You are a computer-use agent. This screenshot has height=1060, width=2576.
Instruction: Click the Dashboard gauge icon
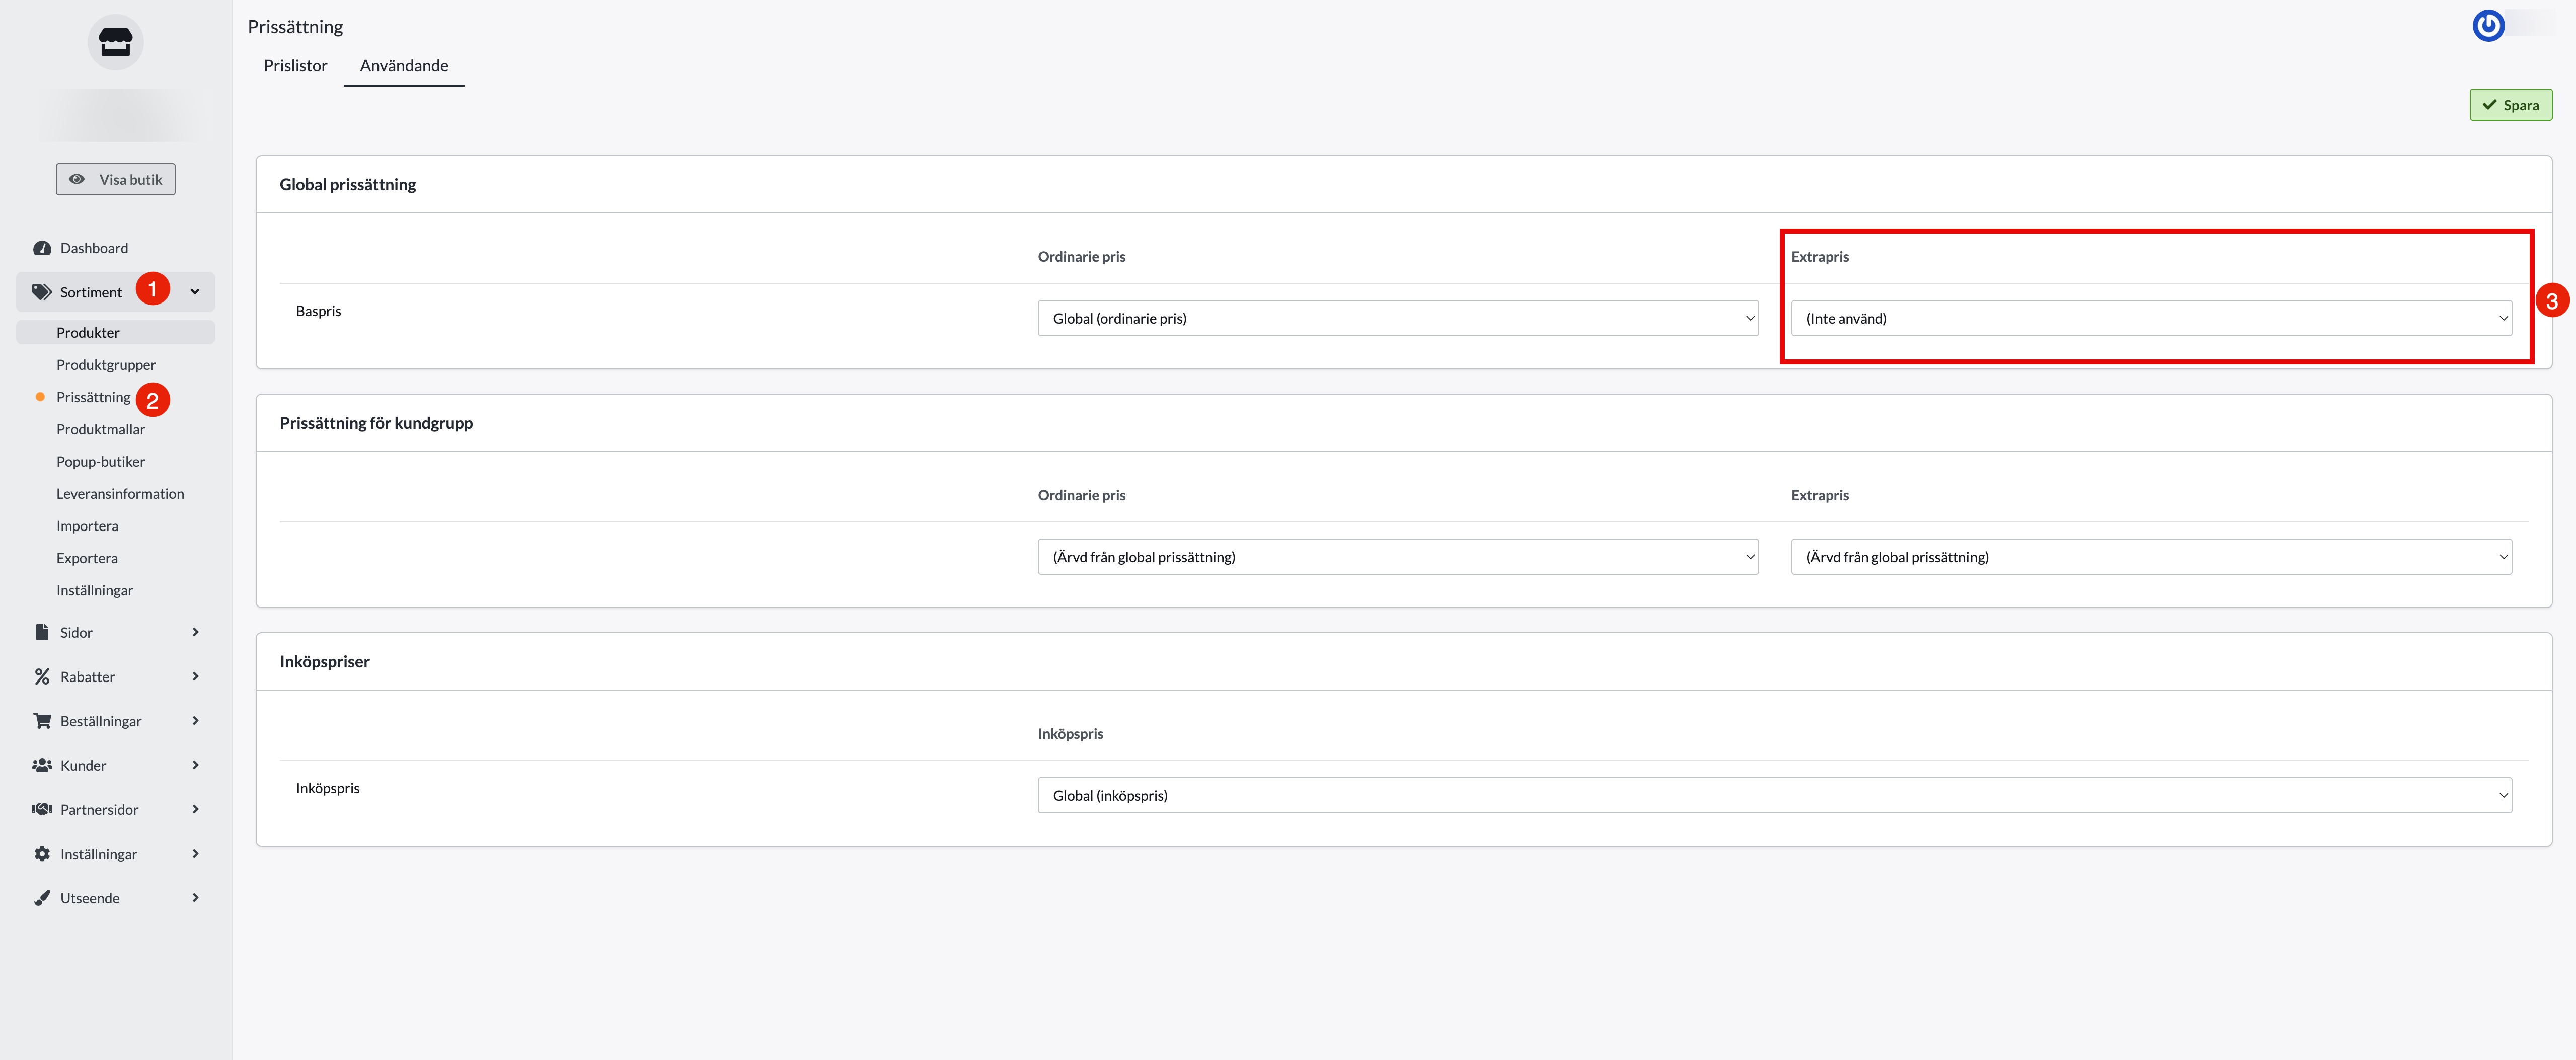click(x=42, y=248)
